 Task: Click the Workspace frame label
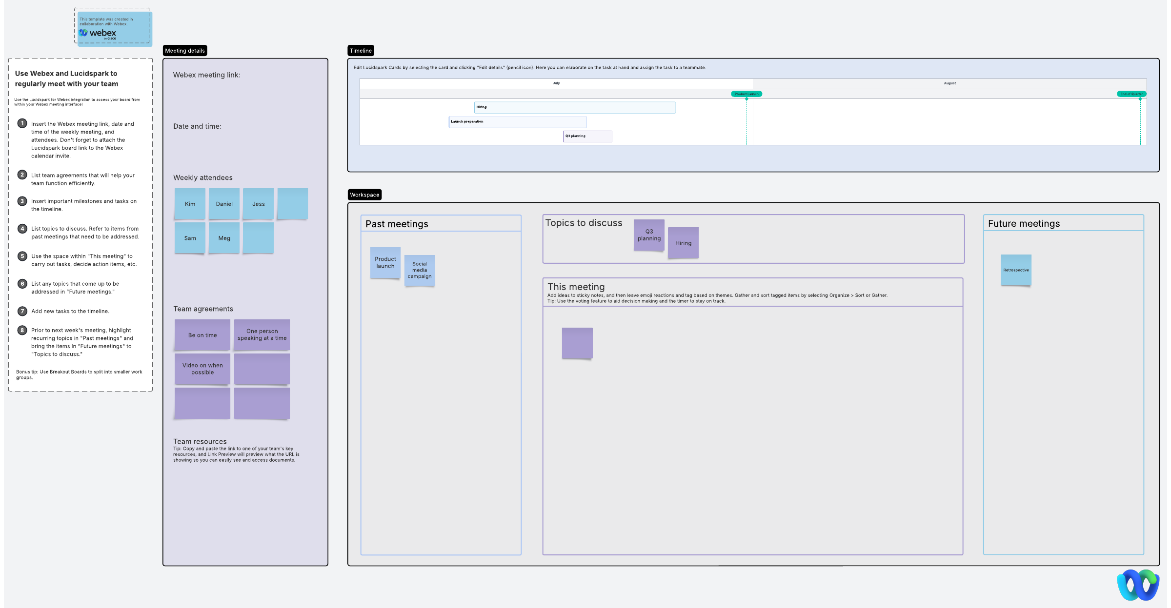click(x=364, y=195)
